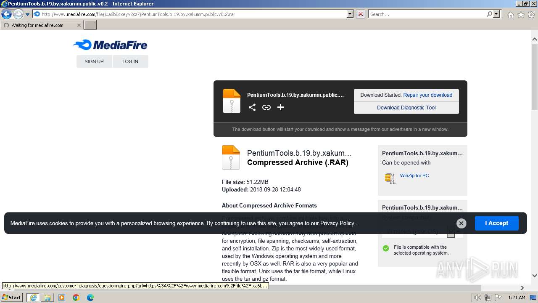This screenshot has width=538, height=303.
Task: Open File Explorer from the taskbar
Action: coord(47,298)
